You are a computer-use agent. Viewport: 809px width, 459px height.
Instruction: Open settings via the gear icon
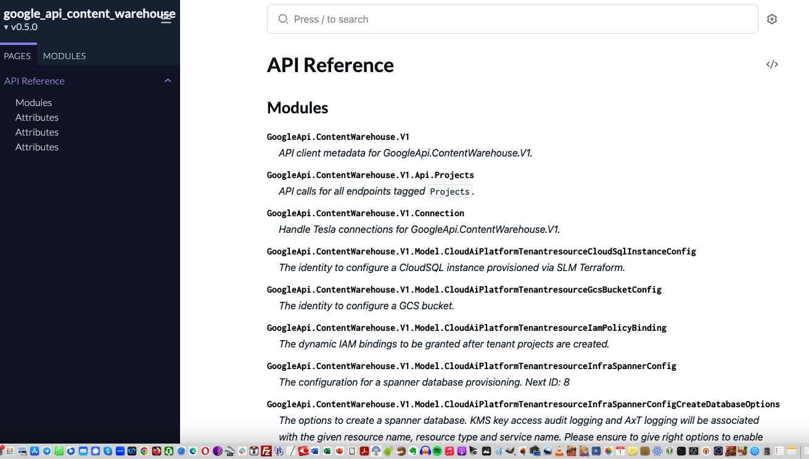click(x=772, y=19)
